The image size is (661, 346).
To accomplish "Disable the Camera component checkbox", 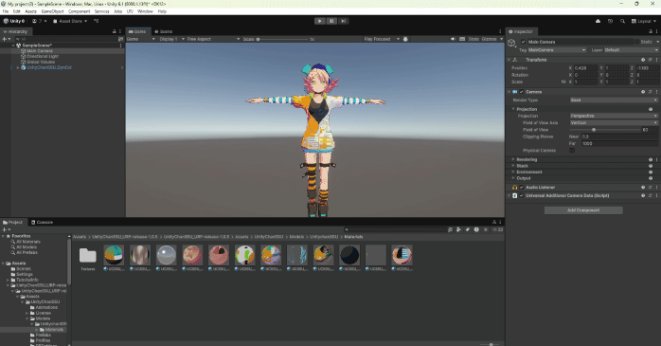I will tap(522, 92).
